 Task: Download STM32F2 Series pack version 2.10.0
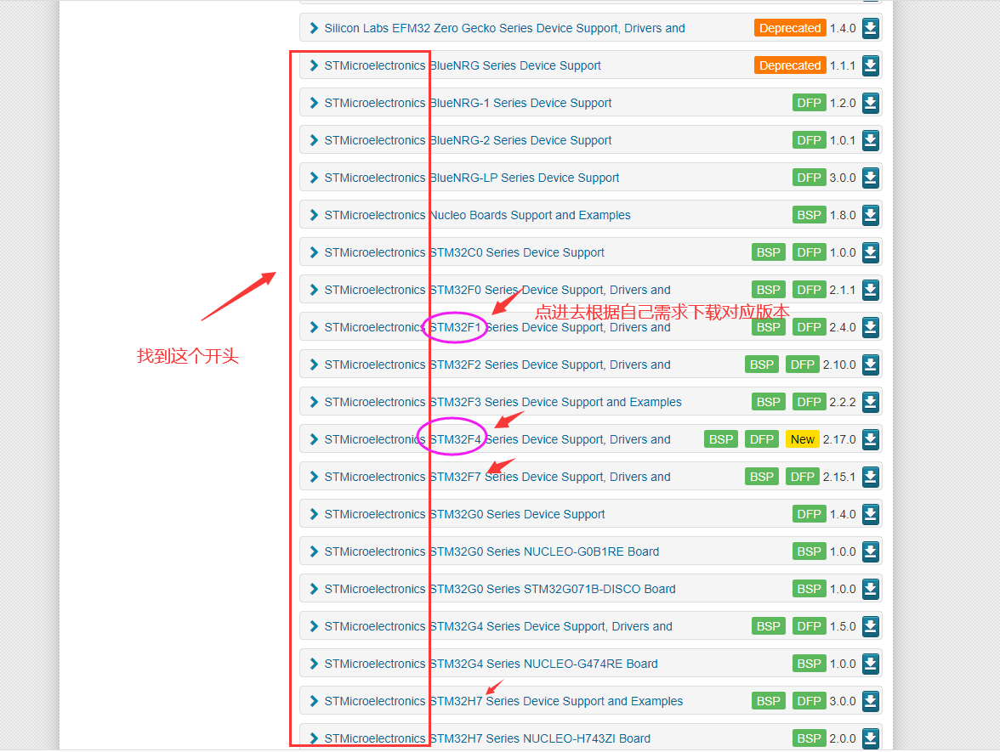(871, 365)
